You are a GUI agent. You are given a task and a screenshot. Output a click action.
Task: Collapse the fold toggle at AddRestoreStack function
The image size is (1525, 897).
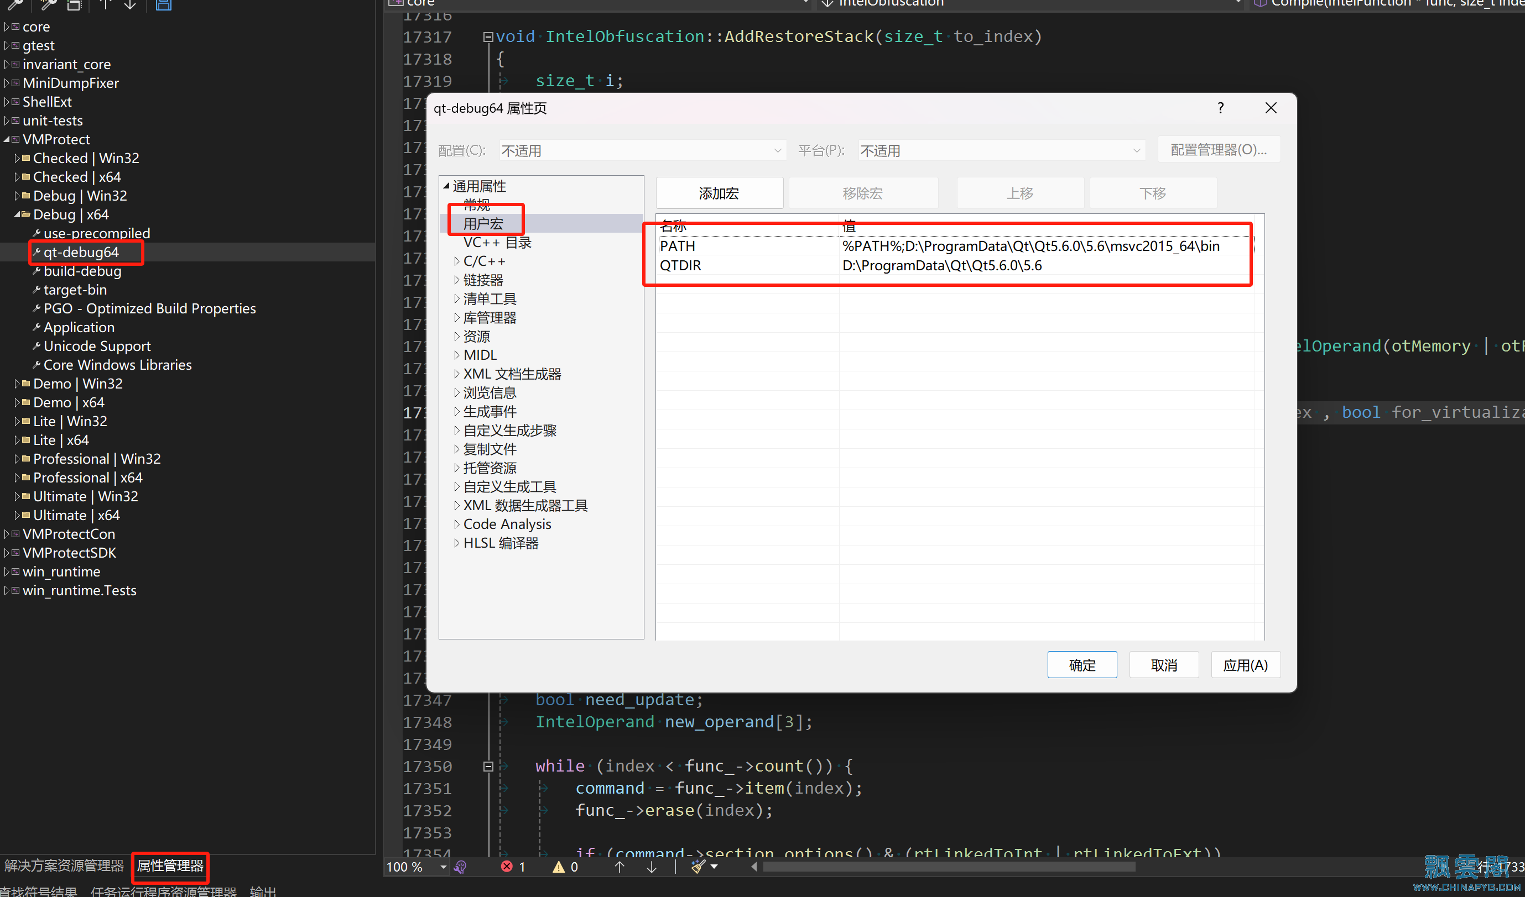coord(488,37)
